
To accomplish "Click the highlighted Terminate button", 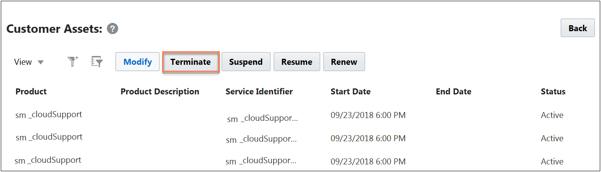I will 191,62.
